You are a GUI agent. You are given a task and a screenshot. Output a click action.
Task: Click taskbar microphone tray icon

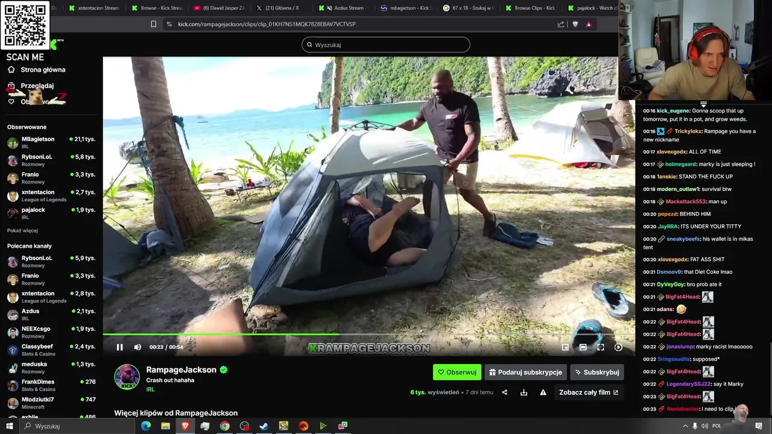point(695,426)
